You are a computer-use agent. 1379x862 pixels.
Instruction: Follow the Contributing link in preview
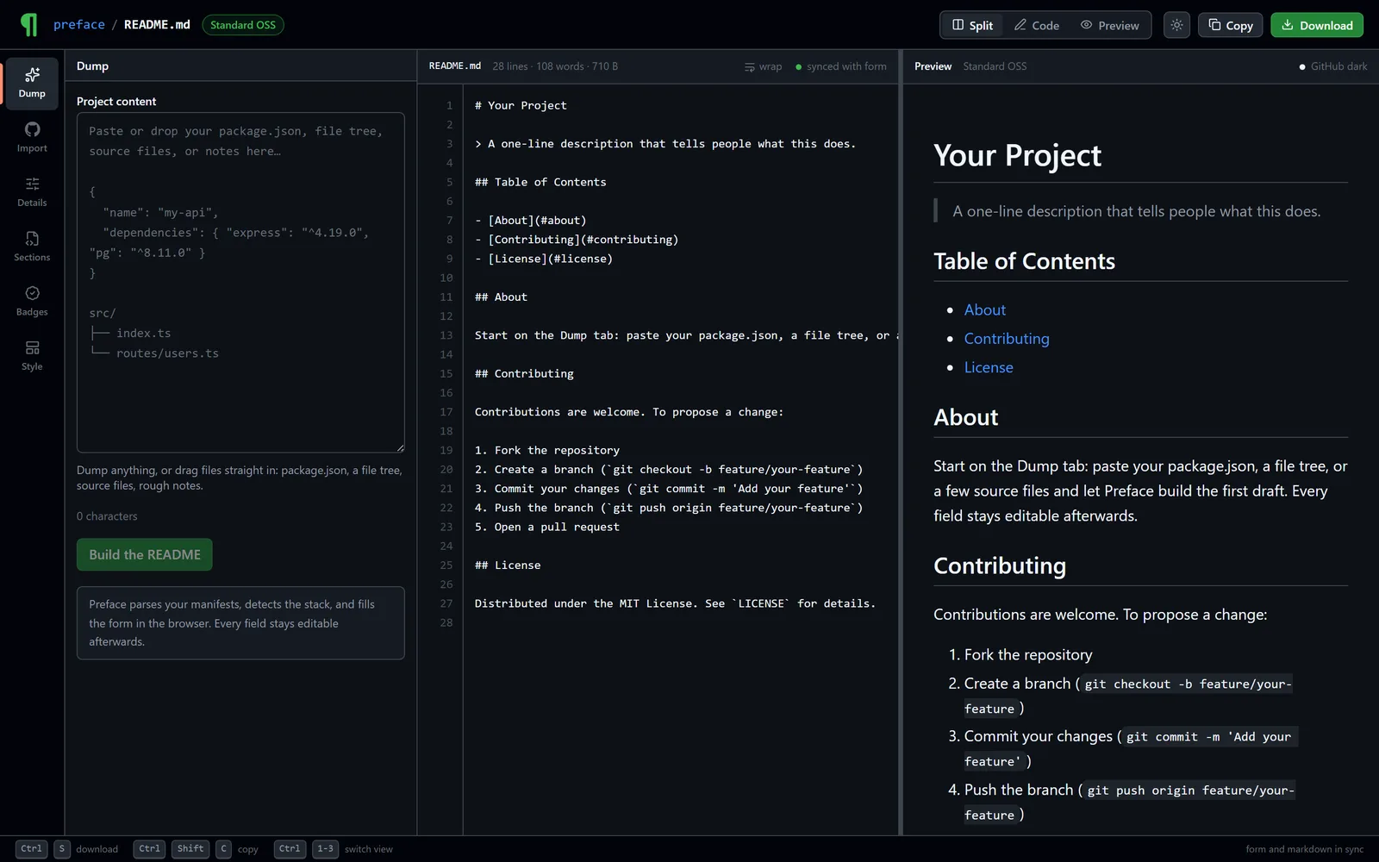1007,339
